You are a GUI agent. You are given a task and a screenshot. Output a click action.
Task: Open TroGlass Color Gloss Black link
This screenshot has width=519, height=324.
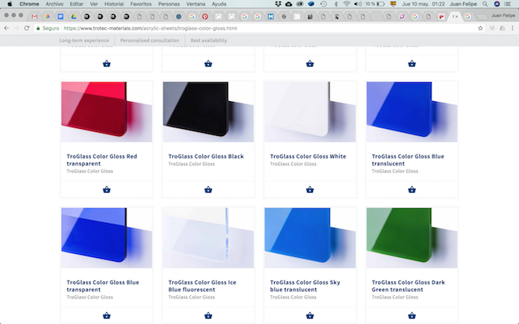pyautogui.click(x=206, y=156)
